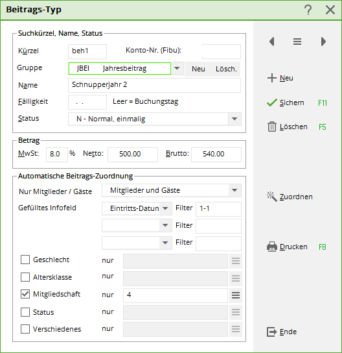
Task: Open the help question mark
Action: (x=308, y=10)
